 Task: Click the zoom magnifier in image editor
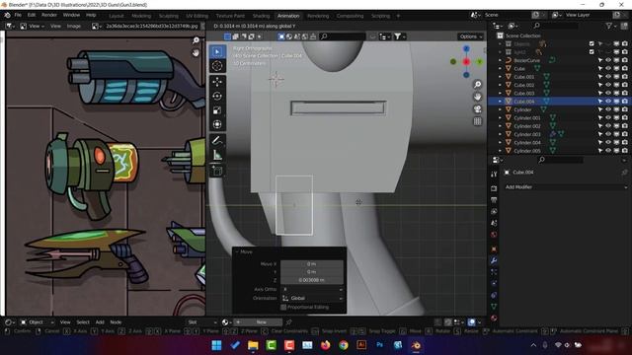(196, 40)
